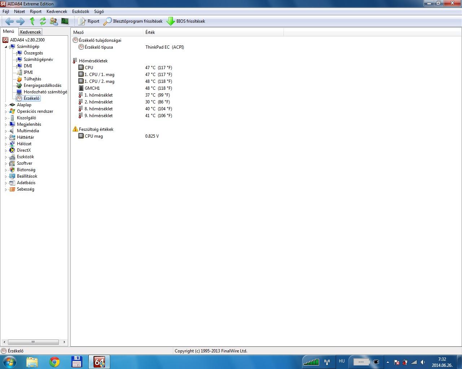Select Hordozható számítógép tree item
Viewport: 462px width, 369px height.
tap(45, 92)
